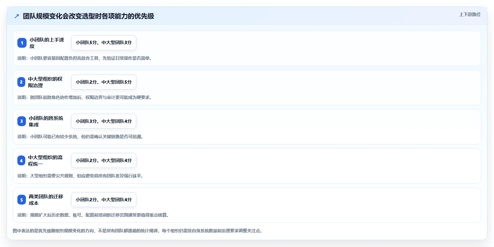Click the number 4 badge
The height and width of the screenshot is (247, 494).
[21, 160]
